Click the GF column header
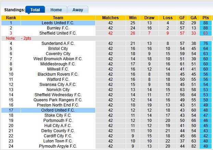This screenshot has width=213, height=150. pyautogui.click(x=182, y=18)
